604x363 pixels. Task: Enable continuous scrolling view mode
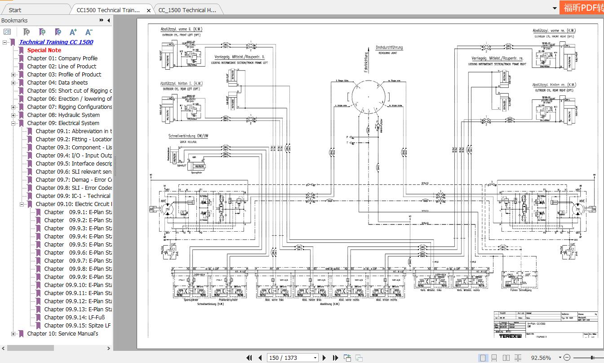pyautogui.click(x=494, y=358)
